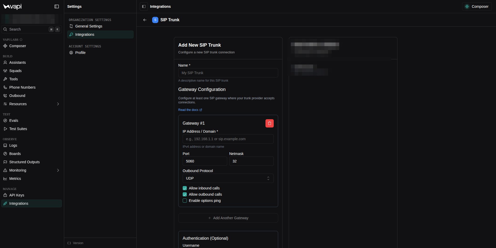Uncheck Allow outbound calls
The width and height of the screenshot is (496, 248).
[x=185, y=194]
